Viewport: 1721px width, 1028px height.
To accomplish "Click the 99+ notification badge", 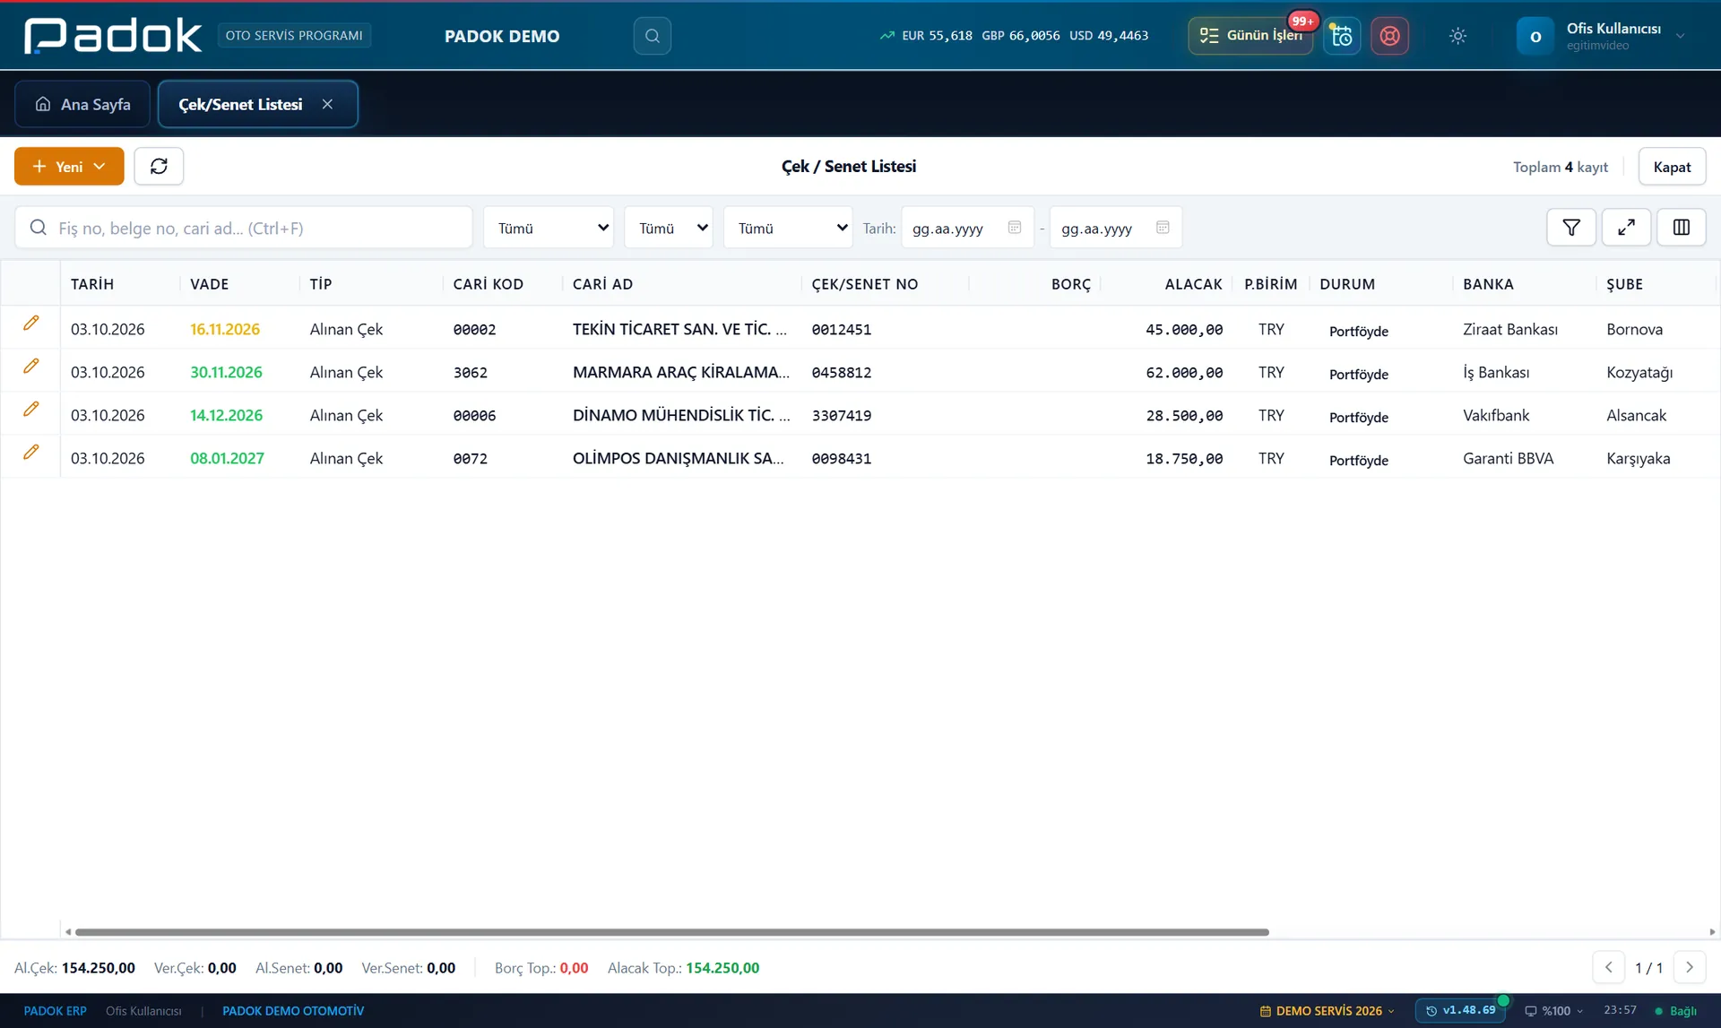I will point(1302,21).
